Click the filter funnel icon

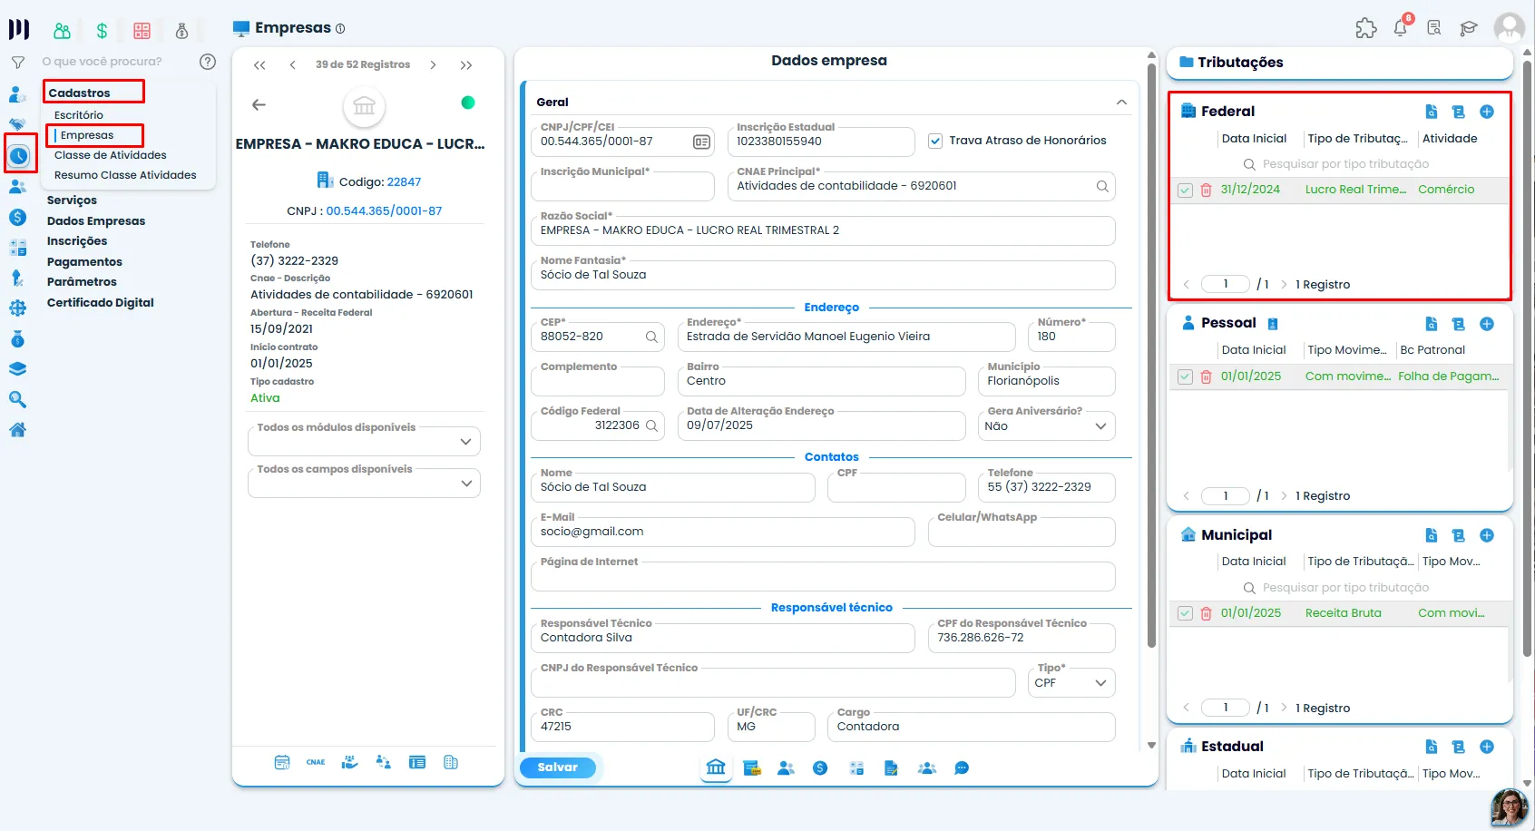click(18, 63)
